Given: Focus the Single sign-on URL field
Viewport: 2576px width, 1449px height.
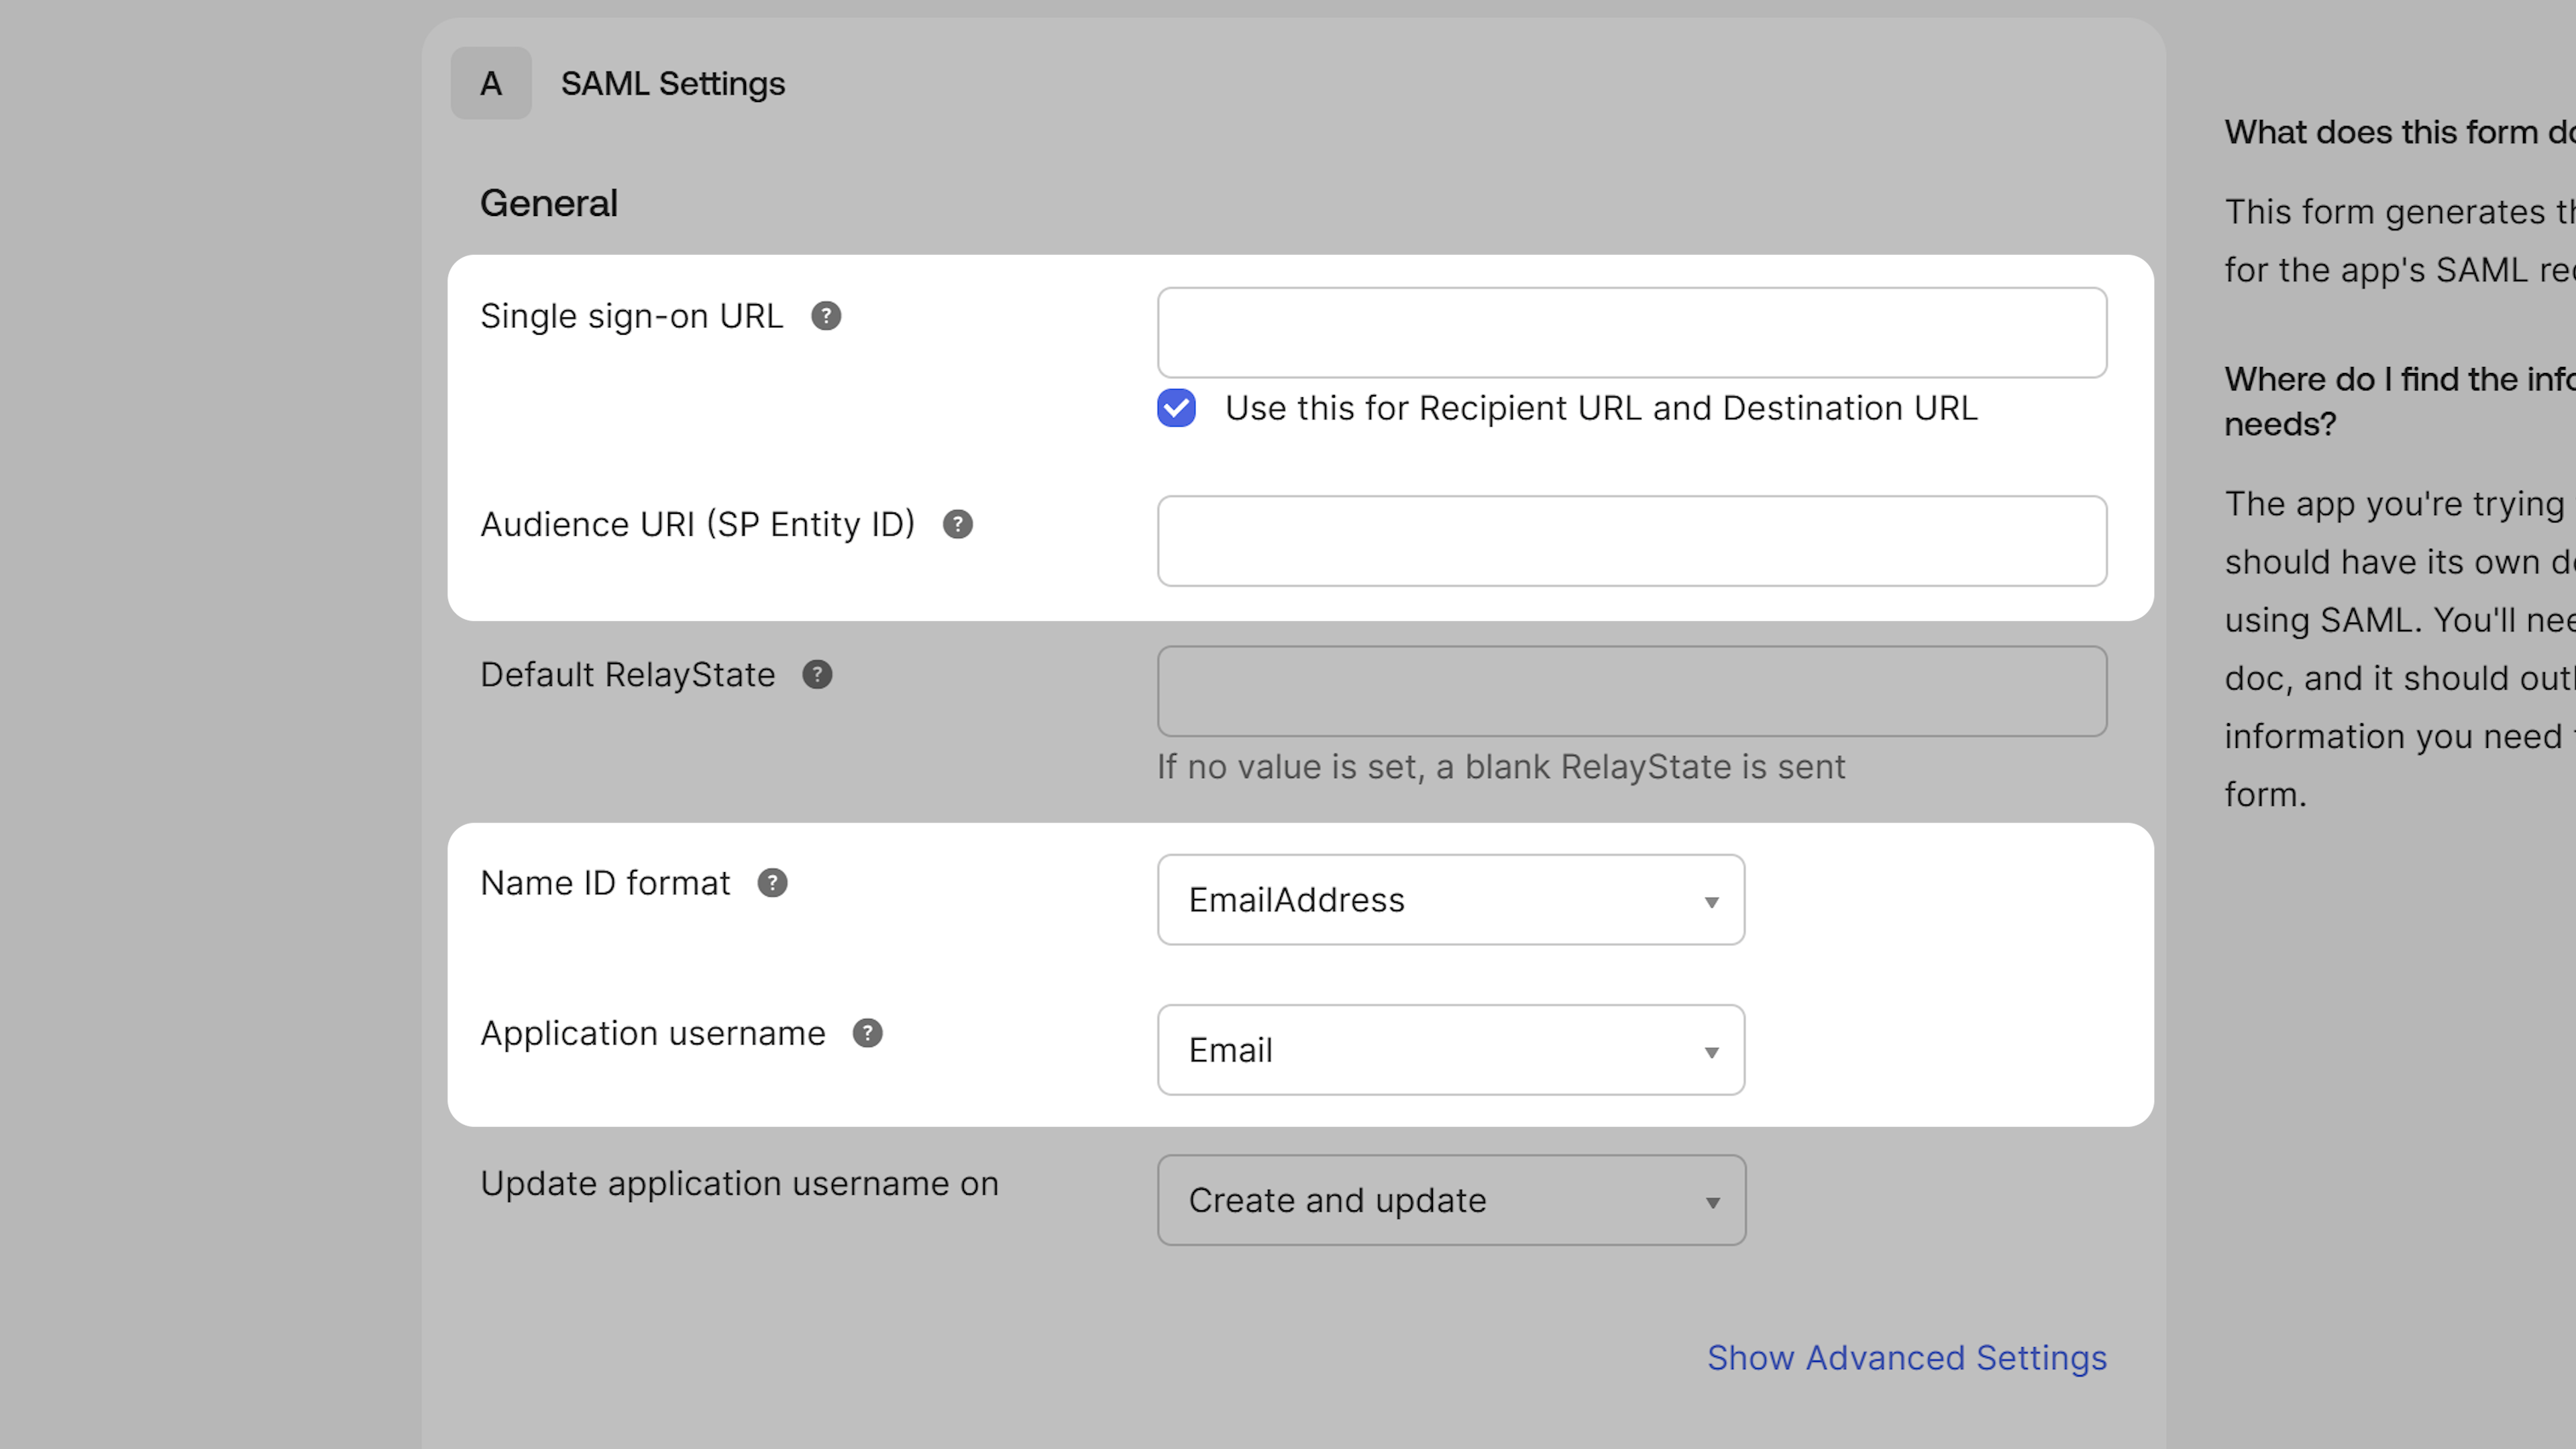Looking at the screenshot, I should click(x=1632, y=333).
